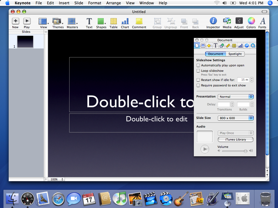
Task: Select Graphic inspector icon
Action: pyautogui.click(x=222, y=45)
